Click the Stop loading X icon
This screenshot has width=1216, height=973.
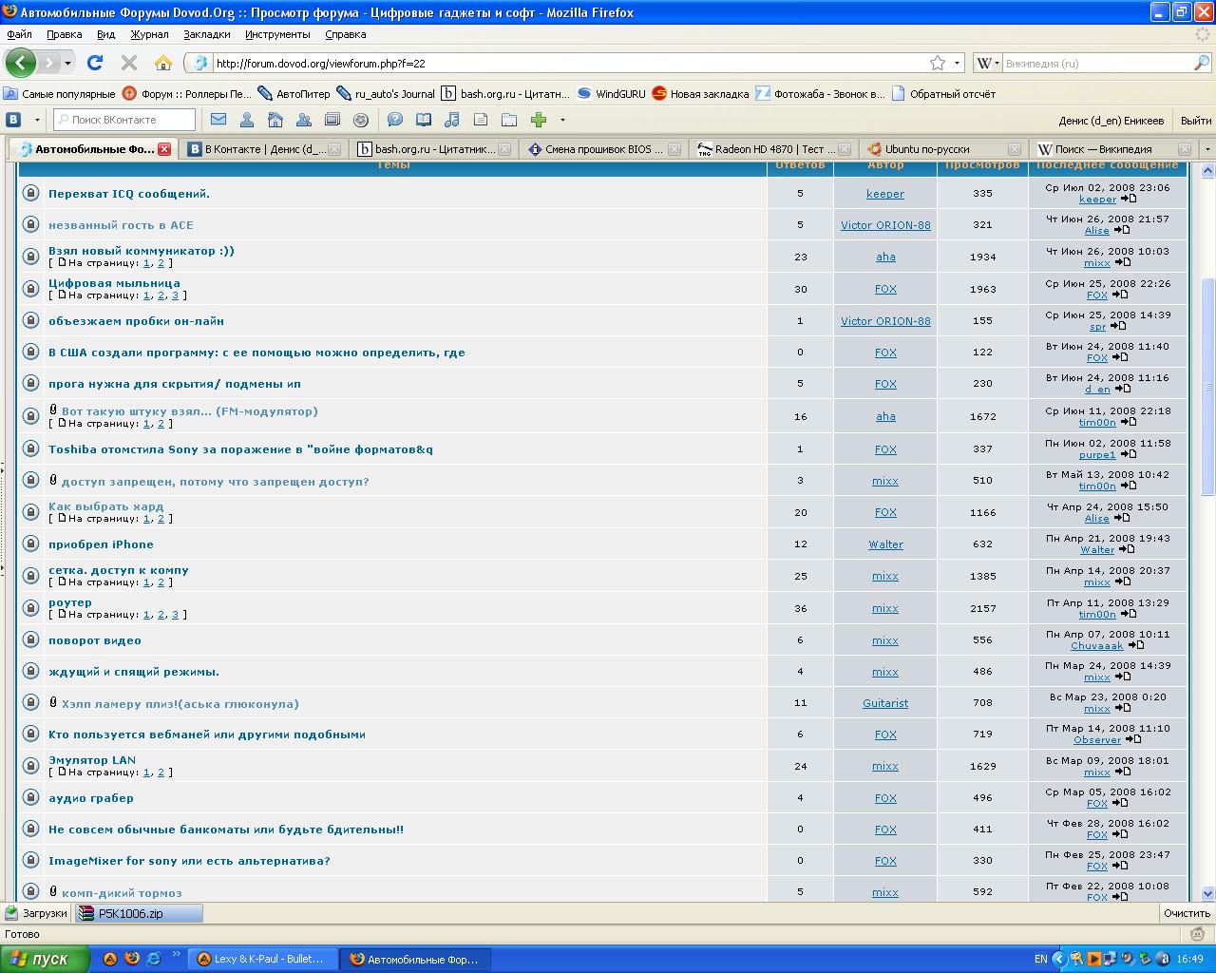[129, 64]
